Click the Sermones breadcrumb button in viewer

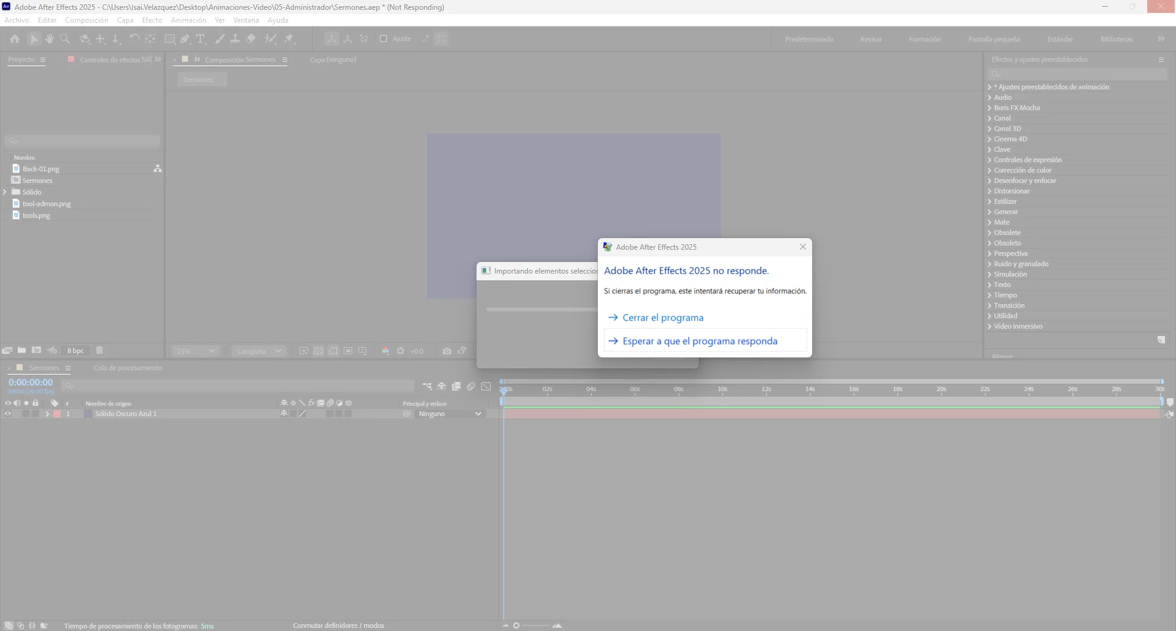(x=202, y=80)
